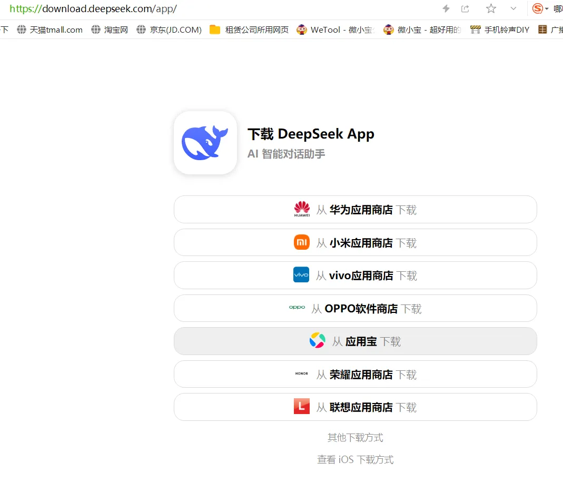Download from Lenovo app store
This screenshot has width=563, height=482.
point(355,407)
